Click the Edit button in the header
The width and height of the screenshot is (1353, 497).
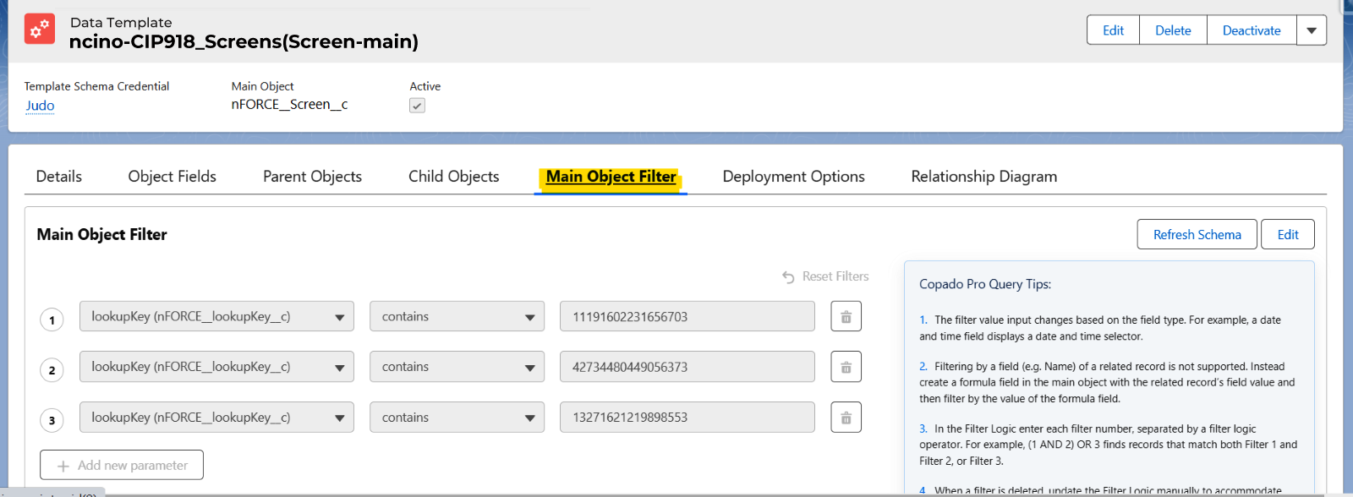tap(1113, 30)
